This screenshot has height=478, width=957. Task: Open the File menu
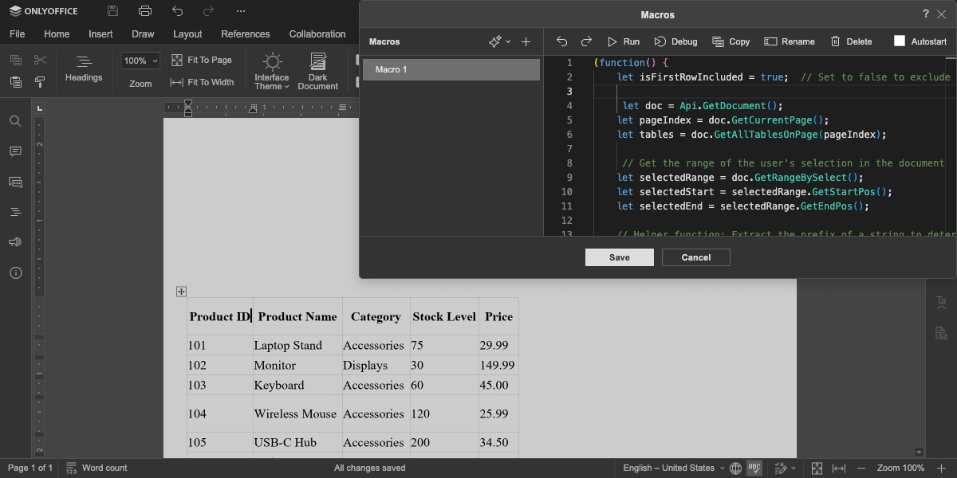[18, 34]
